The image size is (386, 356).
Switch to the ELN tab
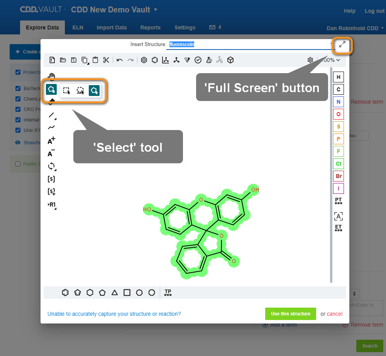(x=78, y=27)
